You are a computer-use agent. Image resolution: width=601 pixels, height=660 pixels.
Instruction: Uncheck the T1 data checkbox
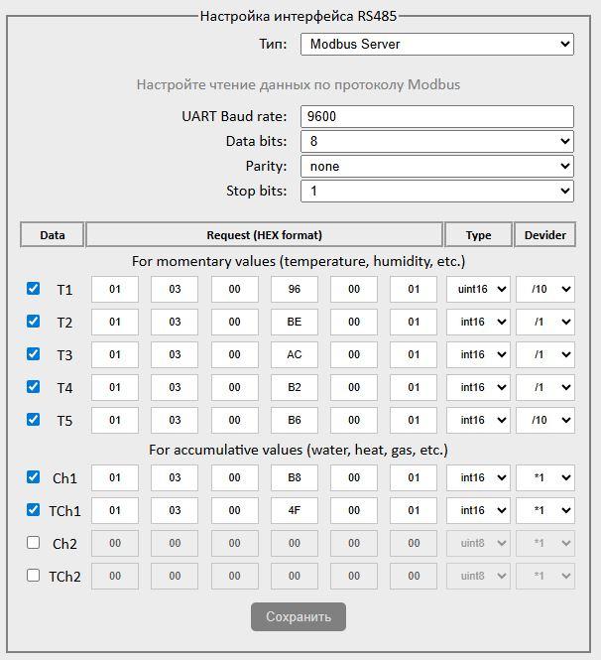(34, 289)
